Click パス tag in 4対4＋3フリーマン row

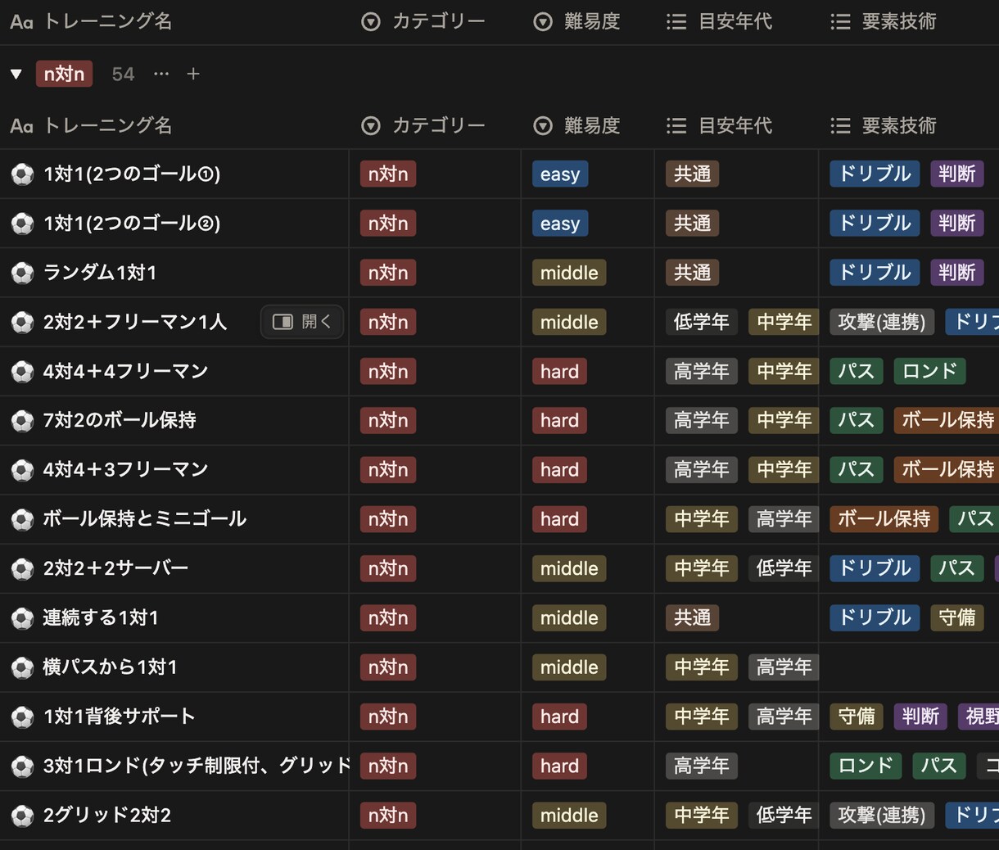(x=857, y=470)
